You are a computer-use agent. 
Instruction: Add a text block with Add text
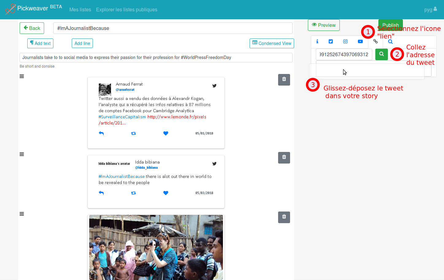40,43
